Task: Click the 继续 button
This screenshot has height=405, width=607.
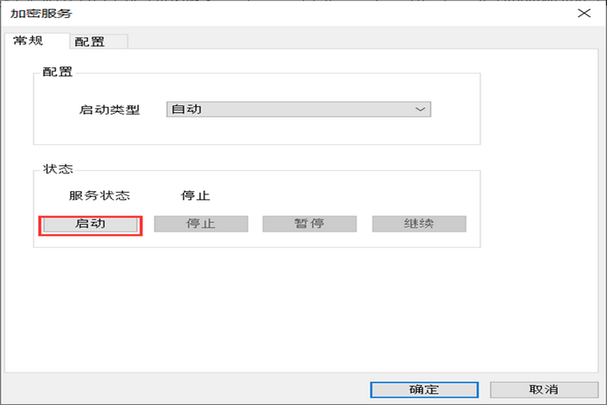Action: (x=418, y=224)
